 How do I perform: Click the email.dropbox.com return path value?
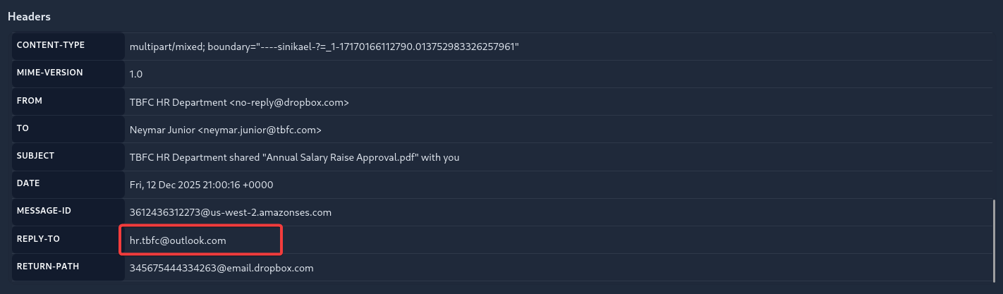pos(221,268)
